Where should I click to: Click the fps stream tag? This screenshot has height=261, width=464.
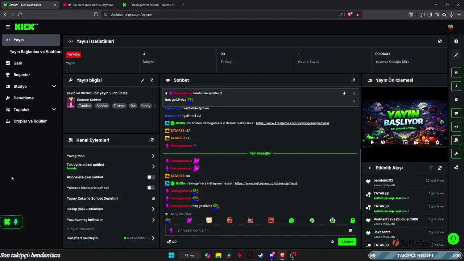(x=133, y=106)
